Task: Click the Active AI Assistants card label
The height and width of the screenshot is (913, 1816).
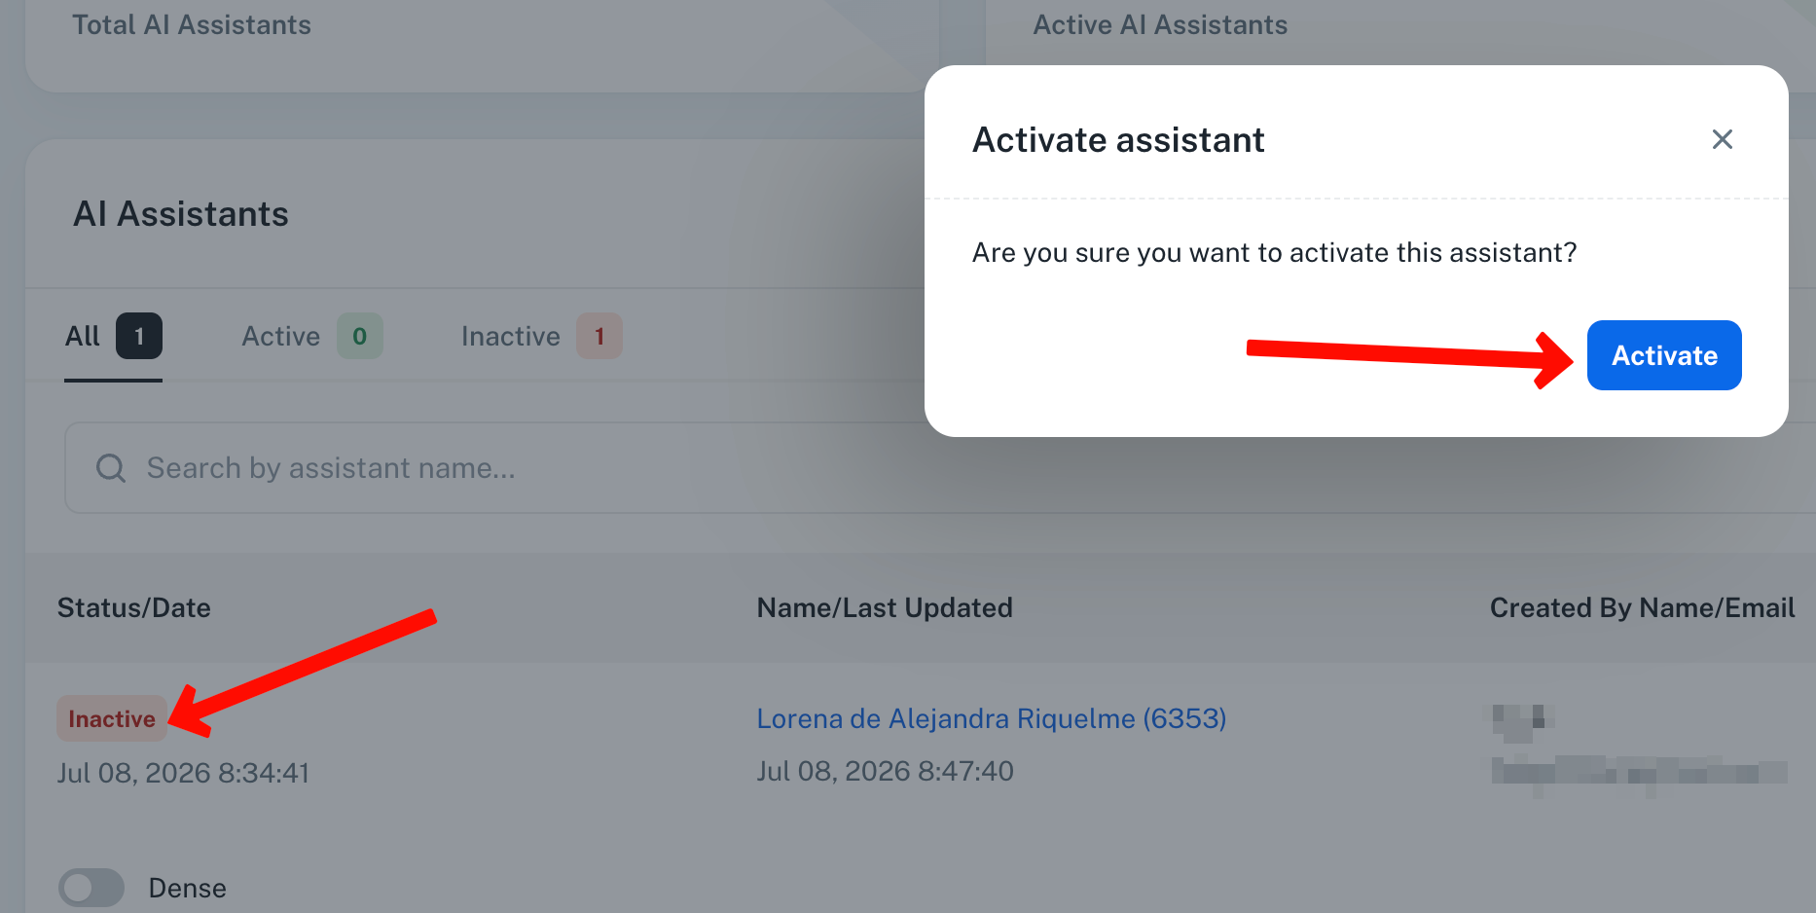Action: pos(1160,24)
